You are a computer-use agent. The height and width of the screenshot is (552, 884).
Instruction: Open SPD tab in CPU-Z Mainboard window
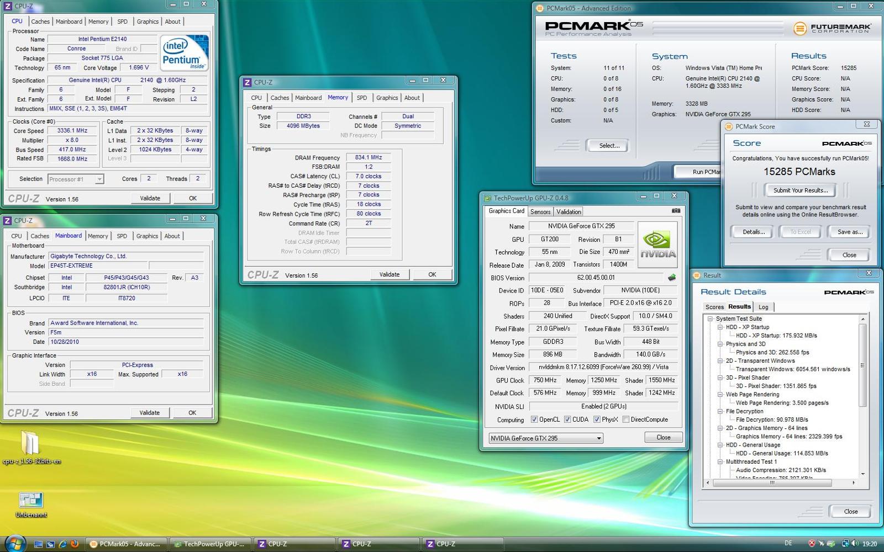[x=122, y=236]
